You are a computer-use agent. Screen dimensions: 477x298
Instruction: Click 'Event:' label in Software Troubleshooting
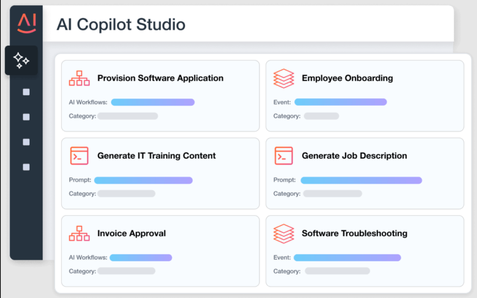pyautogui.click(x=282, y=257)
